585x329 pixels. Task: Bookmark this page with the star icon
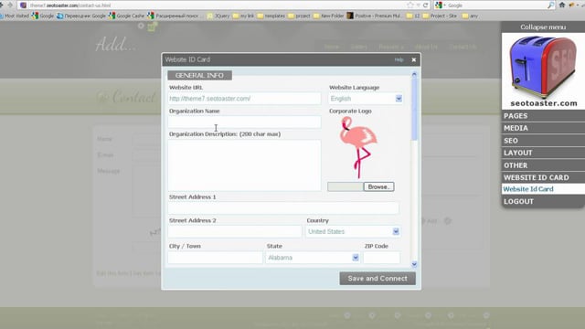[x=410, y=5]
